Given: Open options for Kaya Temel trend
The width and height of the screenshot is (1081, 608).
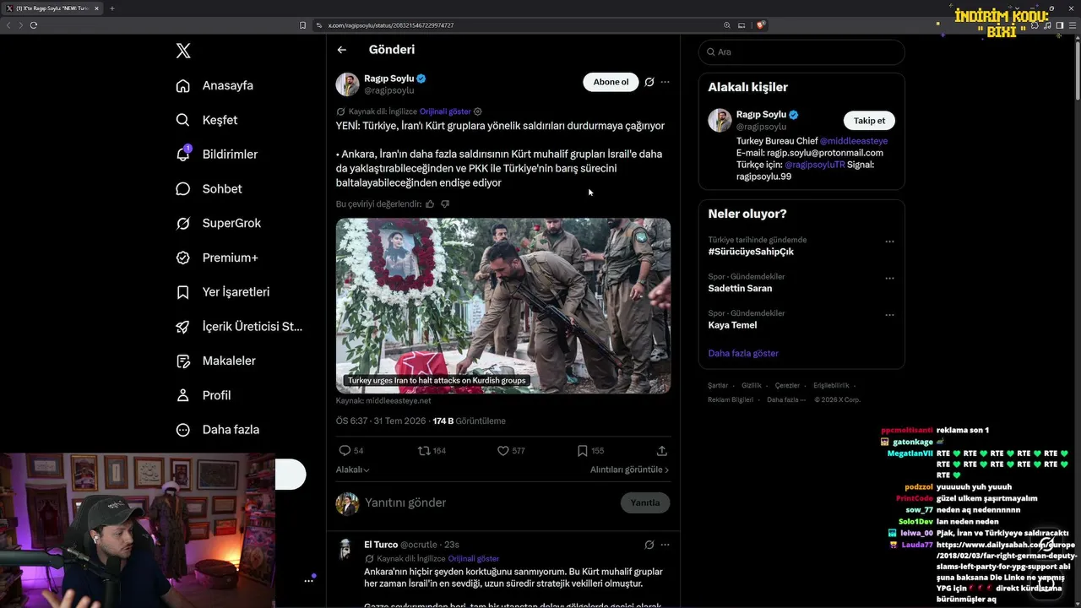Looking at the screenshot, I should 889,315.
